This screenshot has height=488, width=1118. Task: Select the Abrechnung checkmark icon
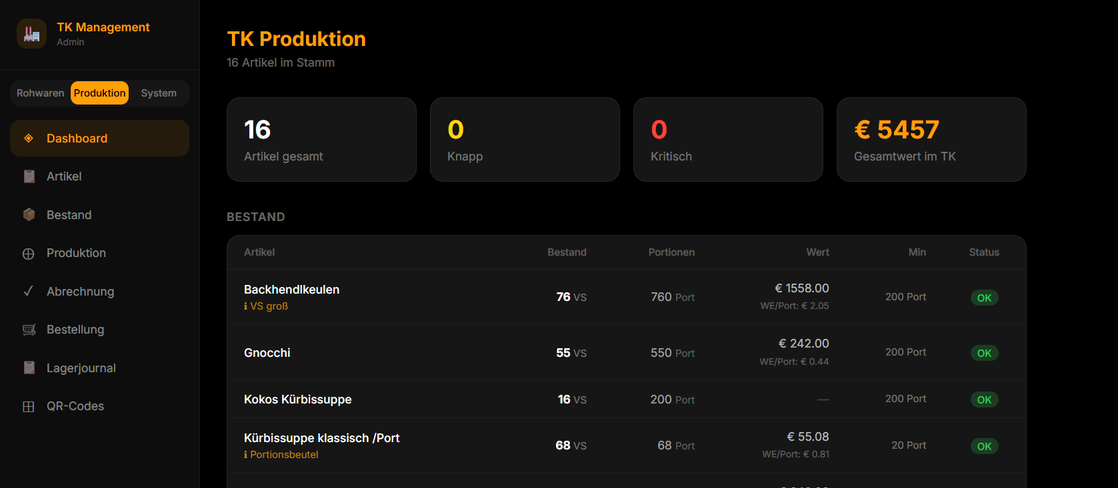pyautogui.click(x=28, y=291)
